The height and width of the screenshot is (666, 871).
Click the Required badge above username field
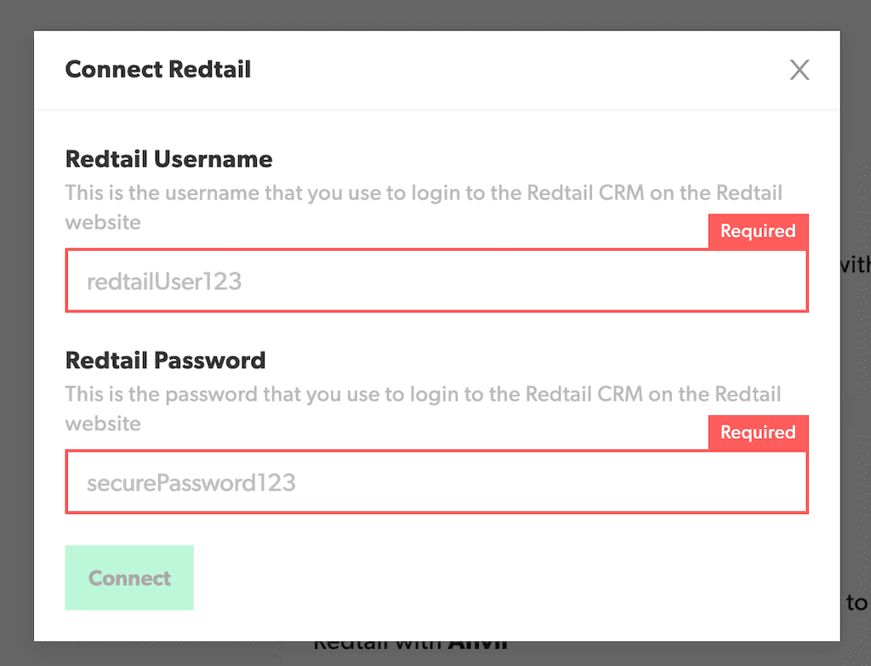[758, 231]
